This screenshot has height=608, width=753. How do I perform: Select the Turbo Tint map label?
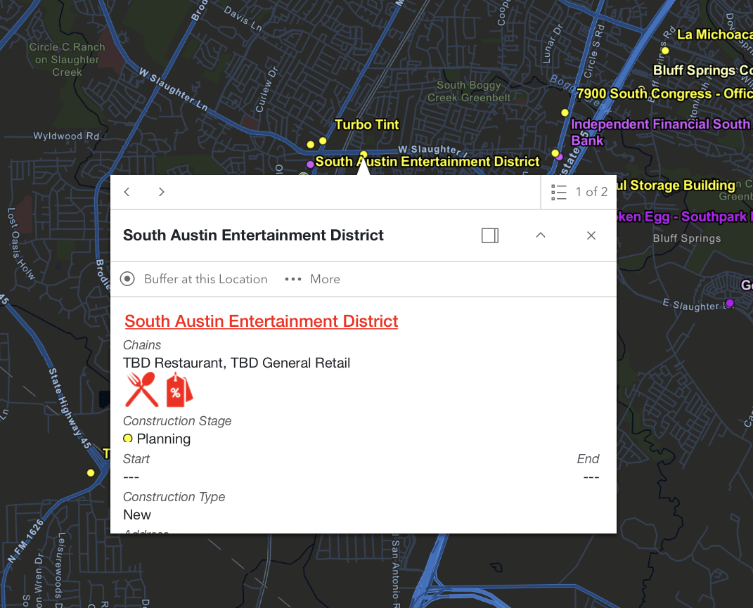click(x=367, y=125)
